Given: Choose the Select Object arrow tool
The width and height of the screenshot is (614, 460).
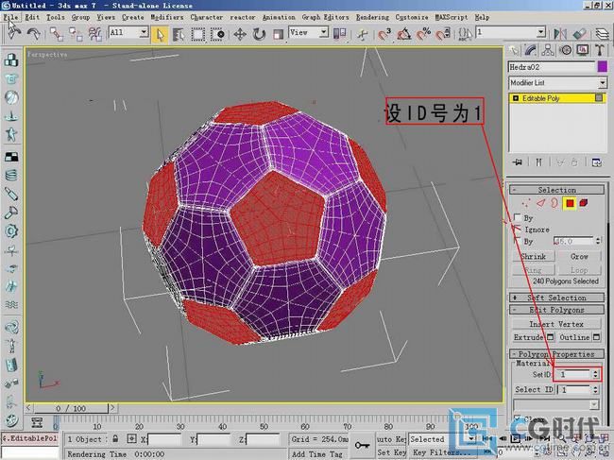Looking at the screenshot, I should tap(161, 34).
